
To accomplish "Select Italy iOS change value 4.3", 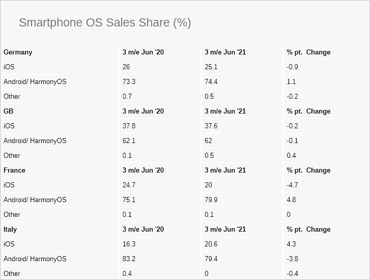I will [291, 244].
